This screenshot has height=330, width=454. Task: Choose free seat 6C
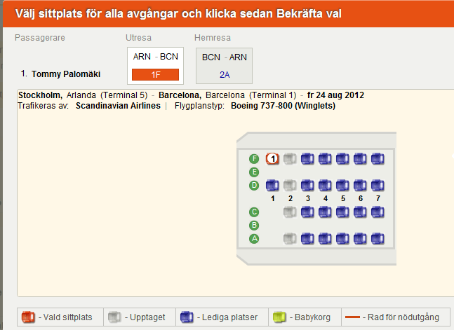coord(360,212)
